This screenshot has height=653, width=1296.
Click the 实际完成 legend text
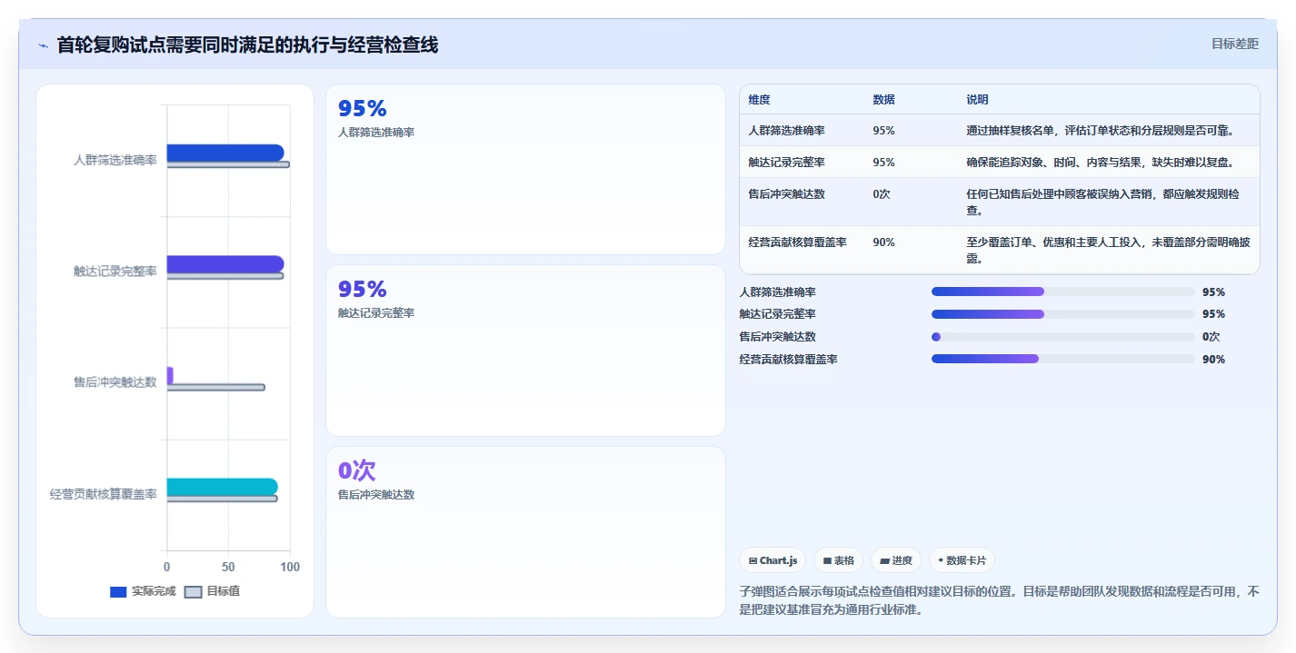(x=154, y=591)
